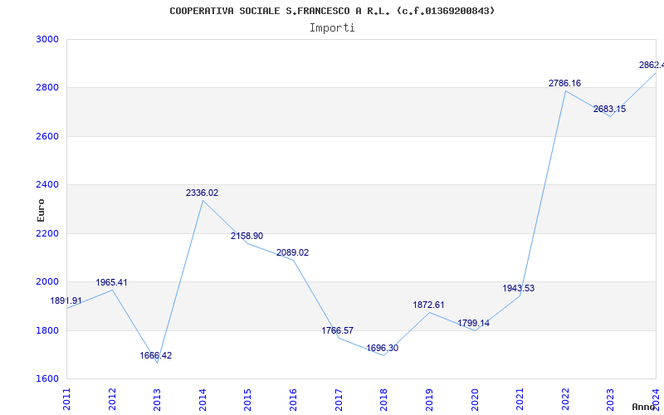The image size is (664, 415).
Task: Select the 1766.57 data label
Action: click(x=338, y=330)
